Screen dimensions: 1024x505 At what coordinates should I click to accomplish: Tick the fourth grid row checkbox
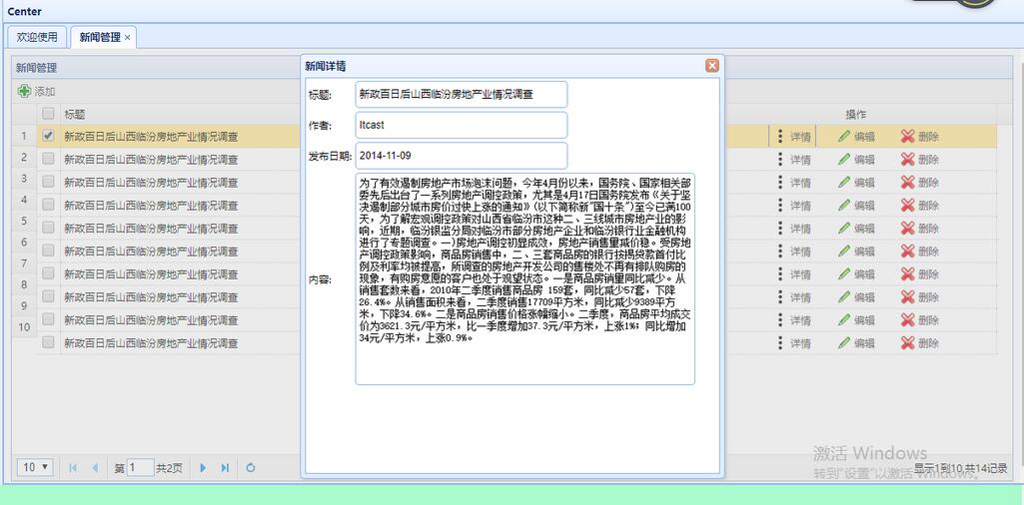pos(48,205)
